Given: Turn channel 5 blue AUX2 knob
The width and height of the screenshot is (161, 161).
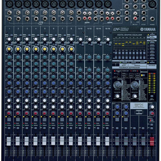Looking at the screenshot, I should coord(44,92).
